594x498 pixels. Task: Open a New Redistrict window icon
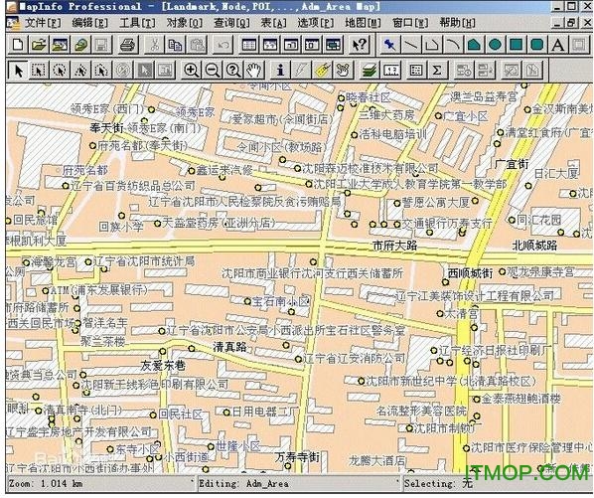(x=333, y=45)
